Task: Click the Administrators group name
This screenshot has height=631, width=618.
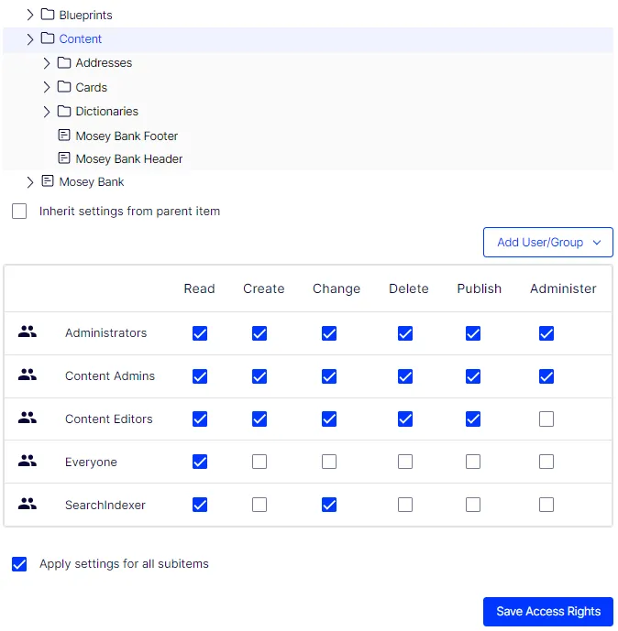Action: pos(106,332)
